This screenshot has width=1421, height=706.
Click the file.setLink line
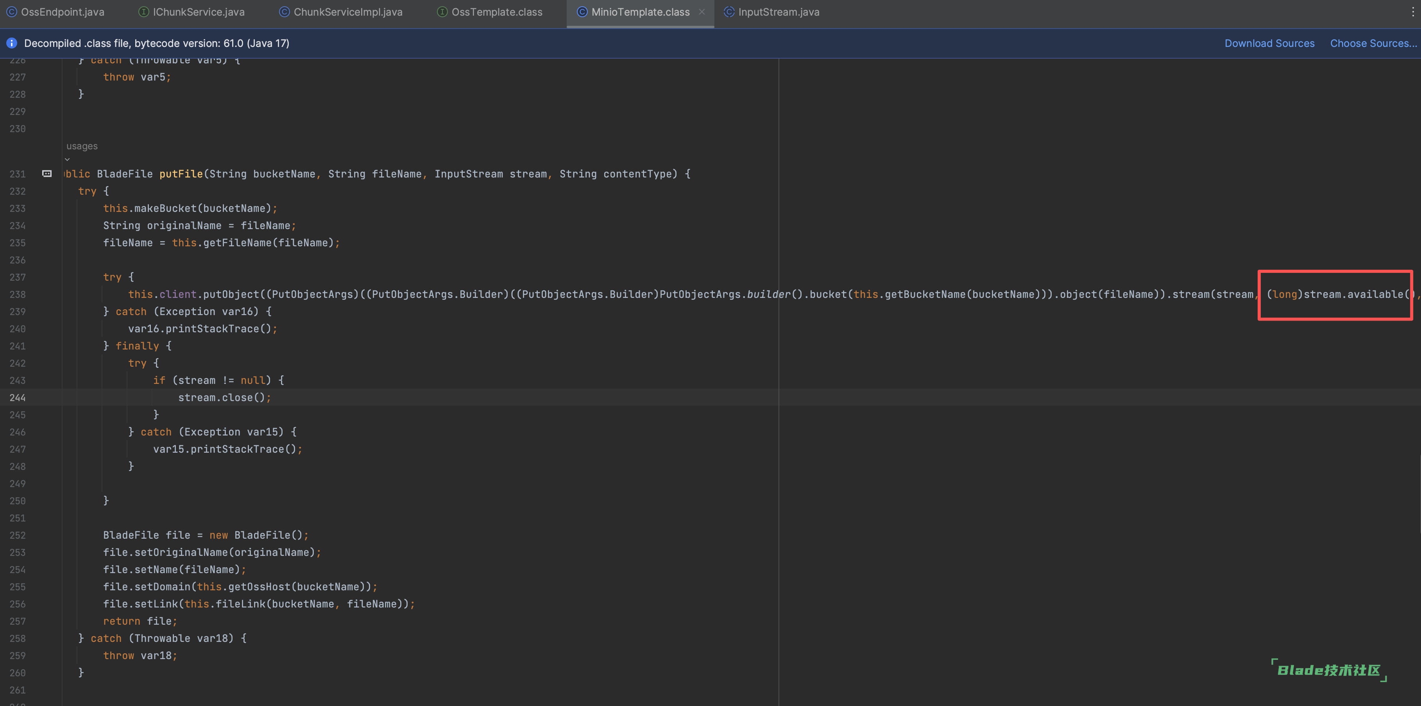(x=259, y=604)
